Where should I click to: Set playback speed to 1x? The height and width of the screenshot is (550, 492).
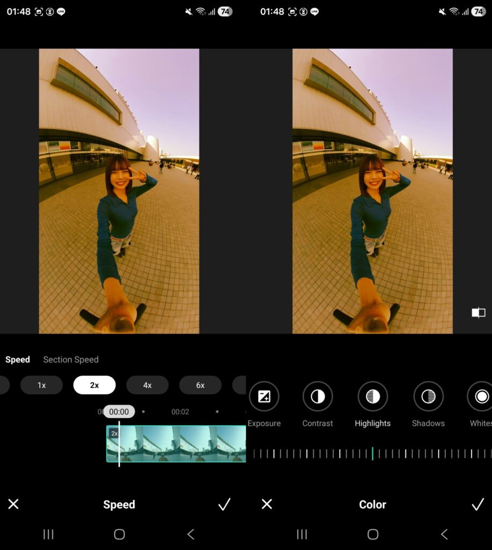(41, 385)
